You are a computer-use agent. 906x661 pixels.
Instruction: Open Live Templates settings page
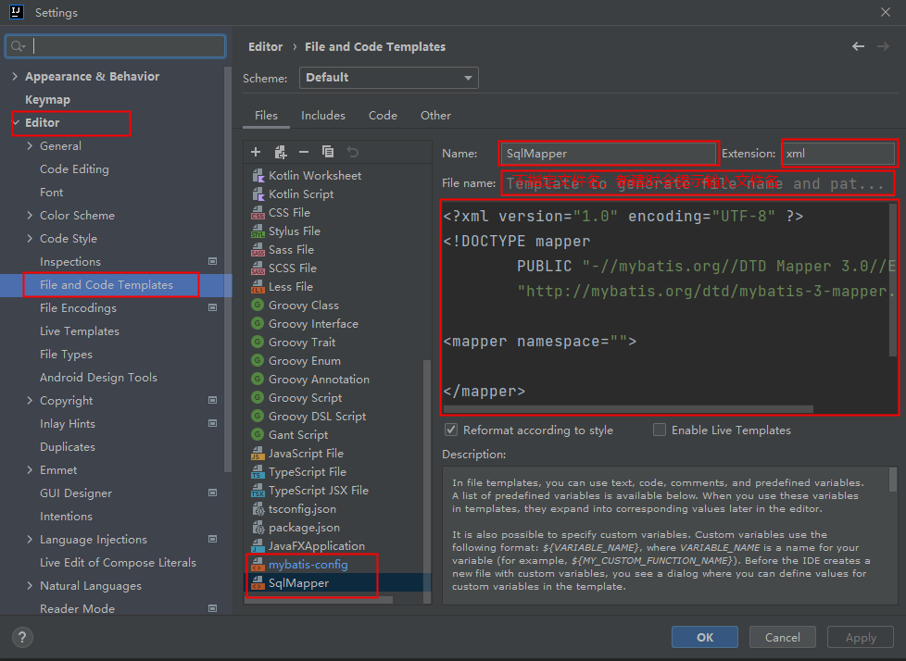[x=79, y=330]
